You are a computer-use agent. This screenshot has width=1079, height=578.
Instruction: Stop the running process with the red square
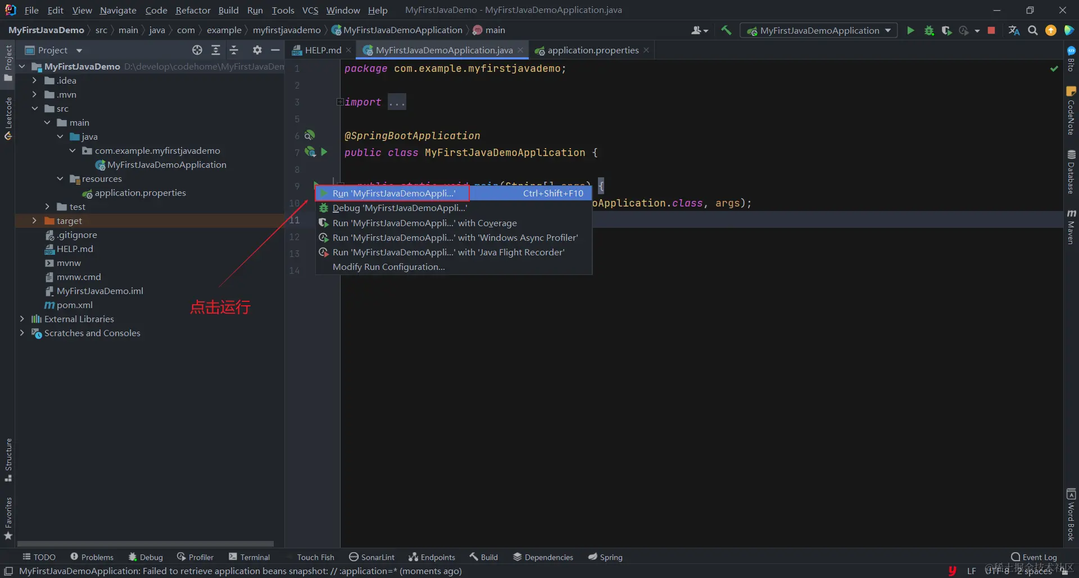click(991, 30)
